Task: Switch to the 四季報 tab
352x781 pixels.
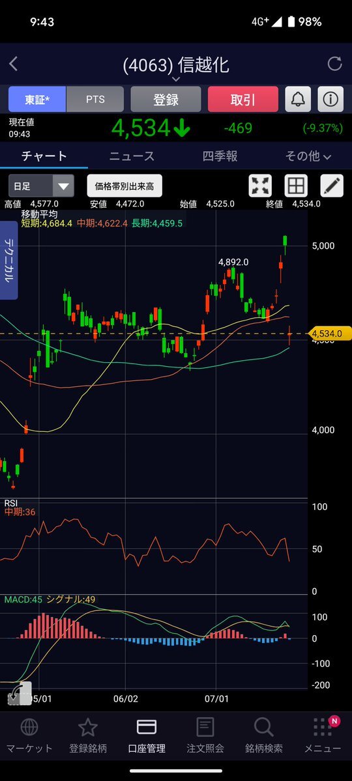Action: tap(220, 156)
